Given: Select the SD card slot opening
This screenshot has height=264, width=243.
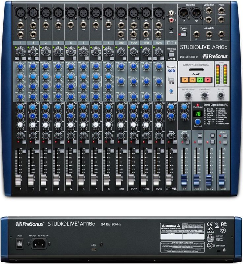Looking at the screenshot, I should [x=196, y=69].
